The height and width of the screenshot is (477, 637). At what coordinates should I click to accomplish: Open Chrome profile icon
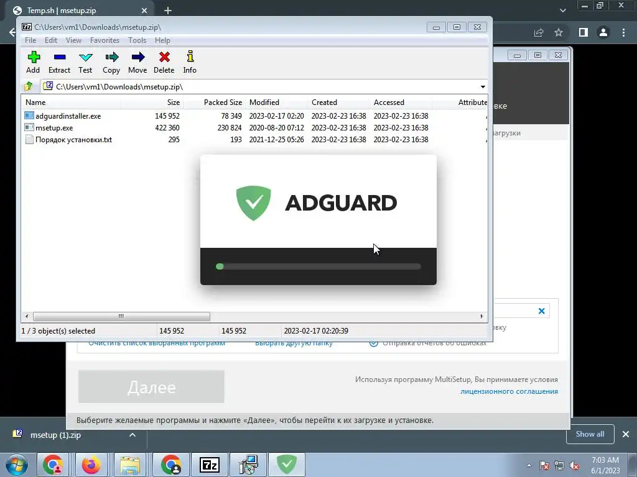click(603, 32)
